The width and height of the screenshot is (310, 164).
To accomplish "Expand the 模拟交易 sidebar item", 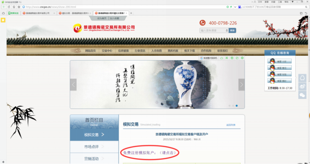I will tap(94, 135).
